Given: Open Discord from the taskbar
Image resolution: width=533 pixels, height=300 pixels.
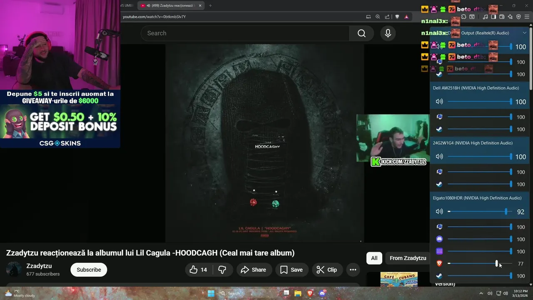Looking at the screenshot, I should 322,293.
